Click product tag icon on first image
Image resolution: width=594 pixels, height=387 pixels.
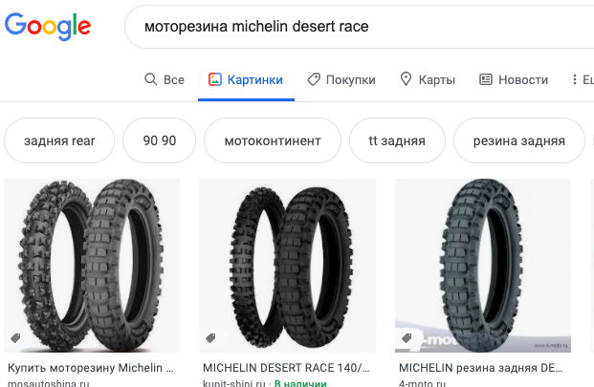click(16, 338)
